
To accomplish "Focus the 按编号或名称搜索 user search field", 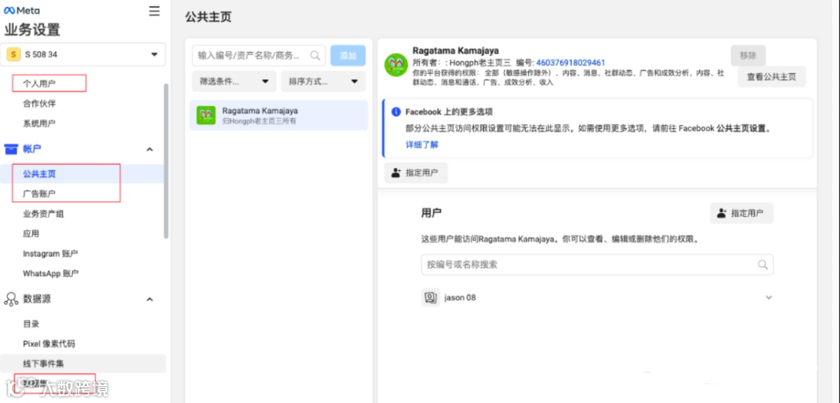I will tap(597, 265).
